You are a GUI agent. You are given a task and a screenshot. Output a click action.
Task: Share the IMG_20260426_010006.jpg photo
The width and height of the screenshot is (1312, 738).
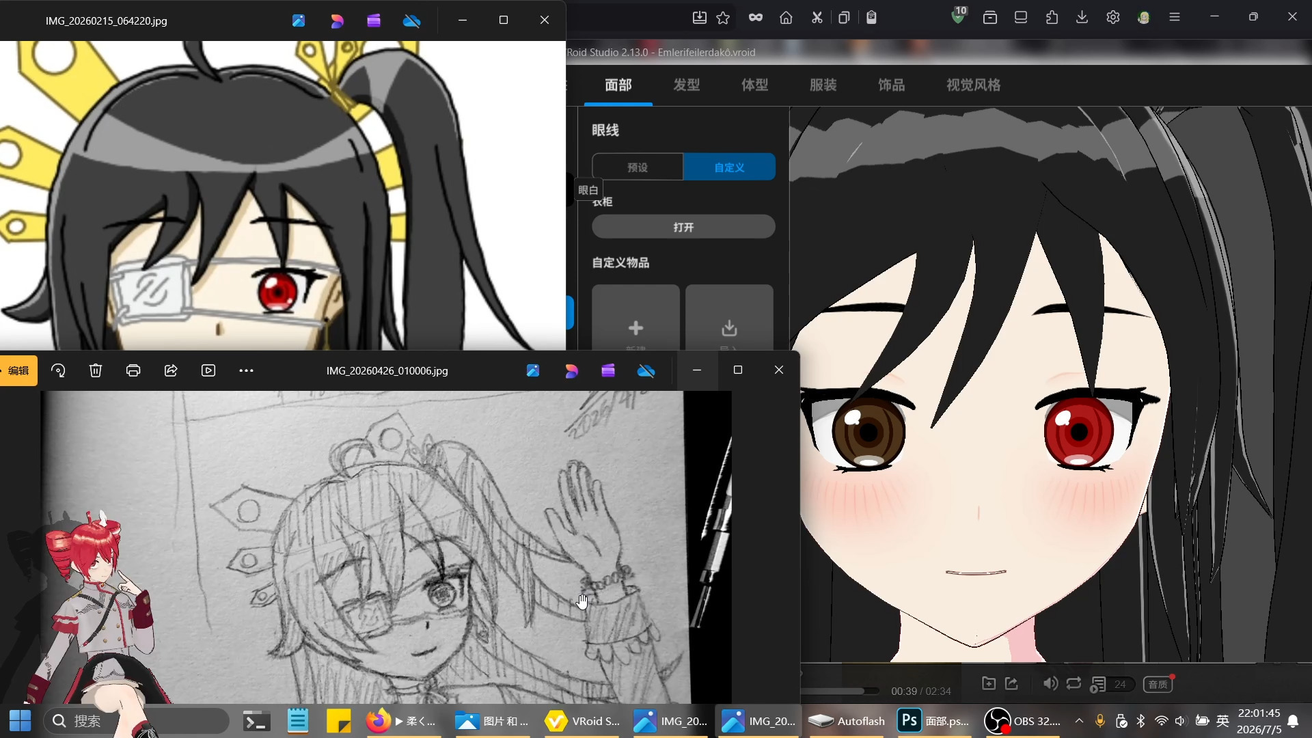coord(171,370)
